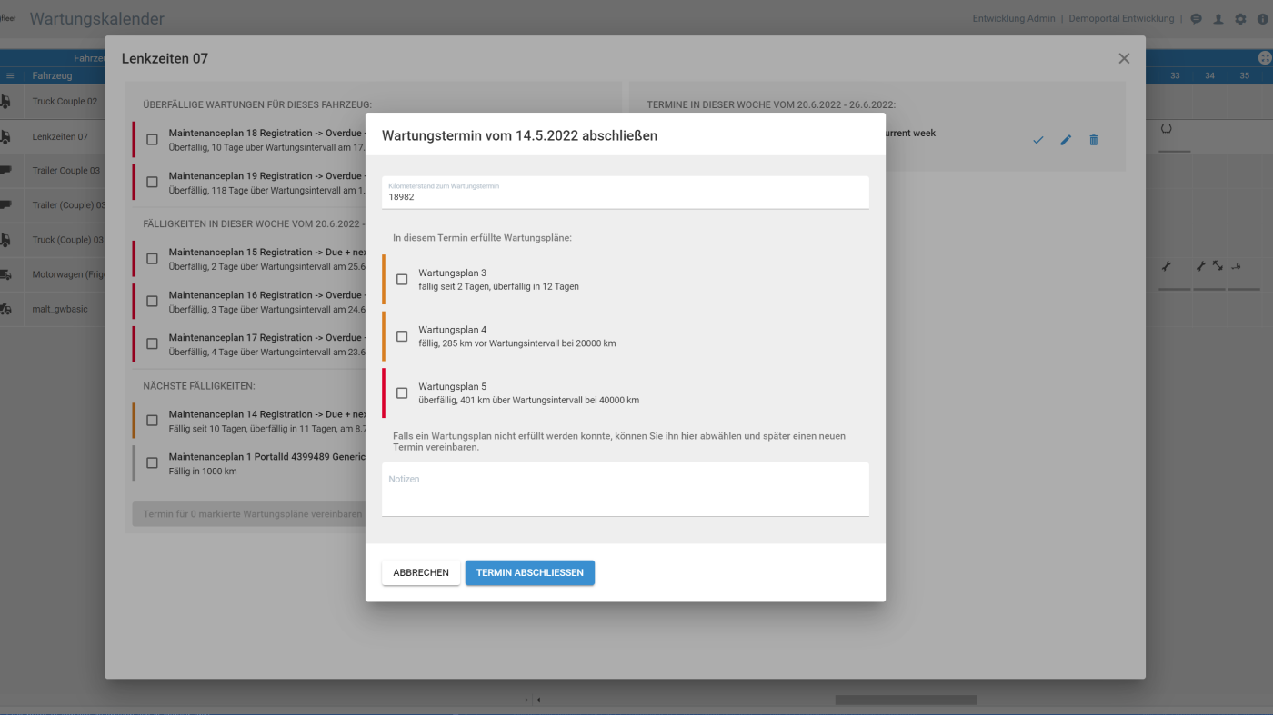This screenshot has width=1273, height=715.
Task: Click the pencil edit appointment icon
Action: [x=1066, y=140]
